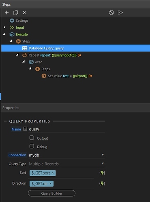The height and width of the screenshot is (202, 150).
Task: Click the play icon beside nested Steps
Action: click(x=37, y=69)
